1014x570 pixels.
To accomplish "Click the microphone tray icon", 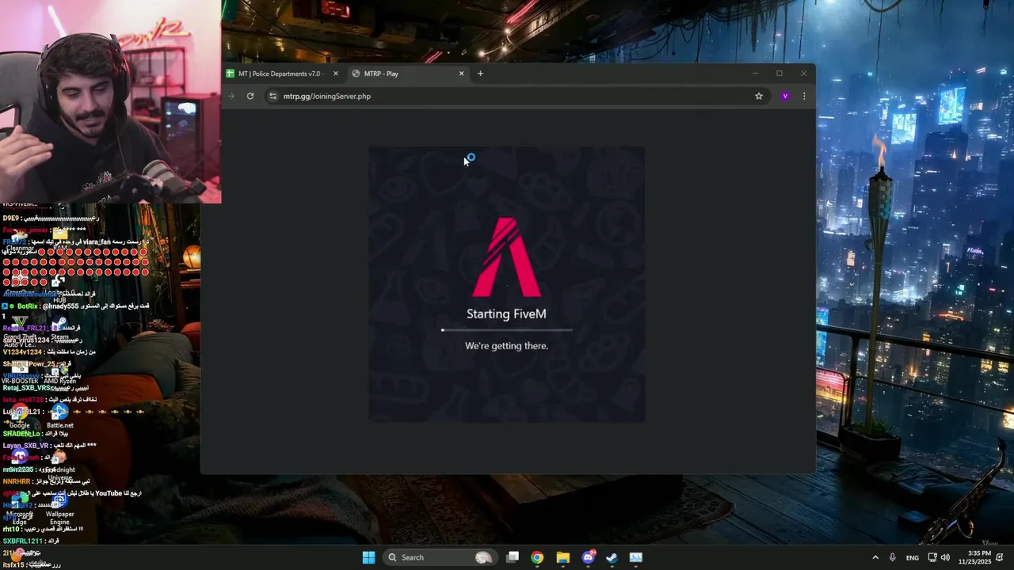I will [x=893, y=557].
